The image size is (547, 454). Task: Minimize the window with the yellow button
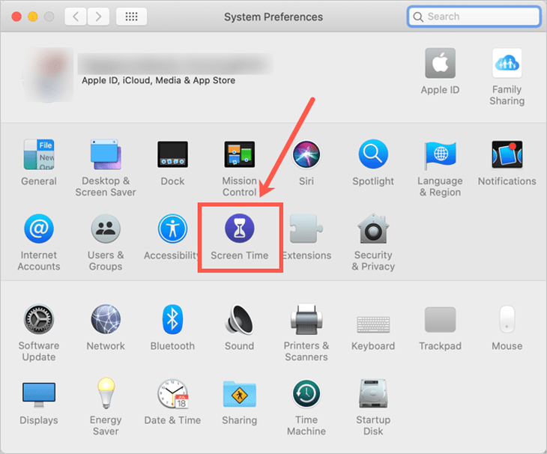point(33,16)
